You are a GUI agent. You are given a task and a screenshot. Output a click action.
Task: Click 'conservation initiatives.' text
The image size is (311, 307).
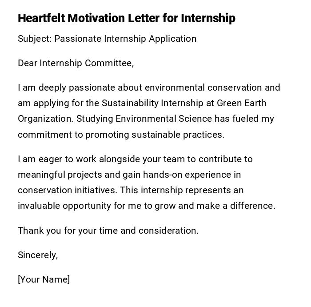point(68,190)
